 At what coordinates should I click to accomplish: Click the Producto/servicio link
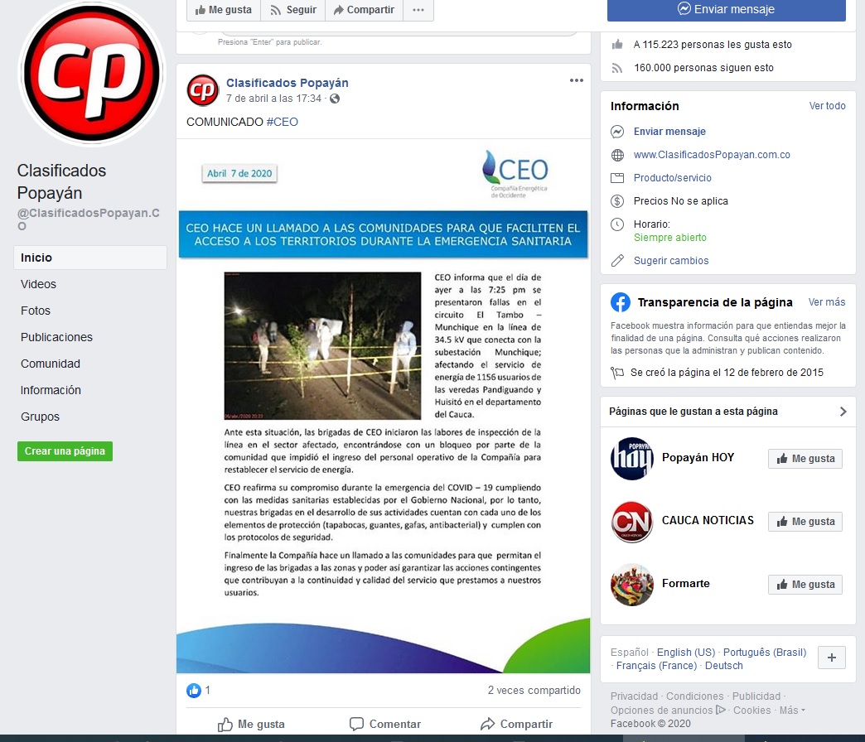(673, 178)
